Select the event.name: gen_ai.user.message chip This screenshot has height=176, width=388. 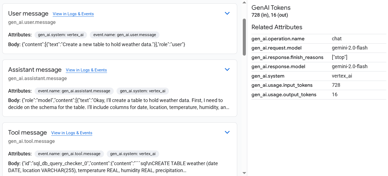pyautogui.click(x=125, y=35)
